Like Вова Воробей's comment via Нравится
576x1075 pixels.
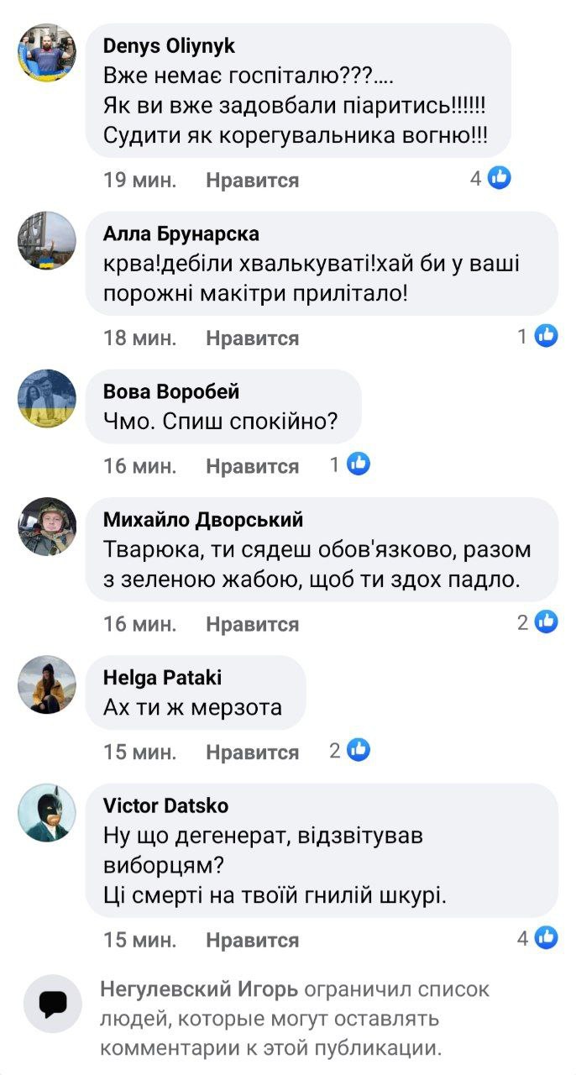tap(252, 466)
